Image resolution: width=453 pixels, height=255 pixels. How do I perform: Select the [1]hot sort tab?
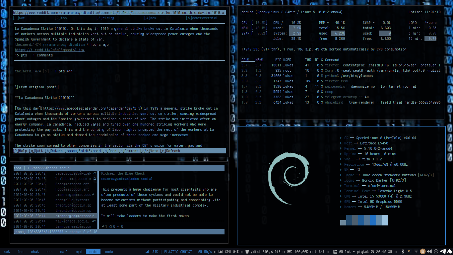pos(19,18)
